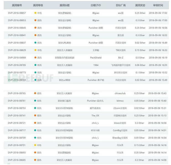This screenshot has width=171, height=165.
Task: Click vendor name chivesclub
Action: tap(120, 93)
